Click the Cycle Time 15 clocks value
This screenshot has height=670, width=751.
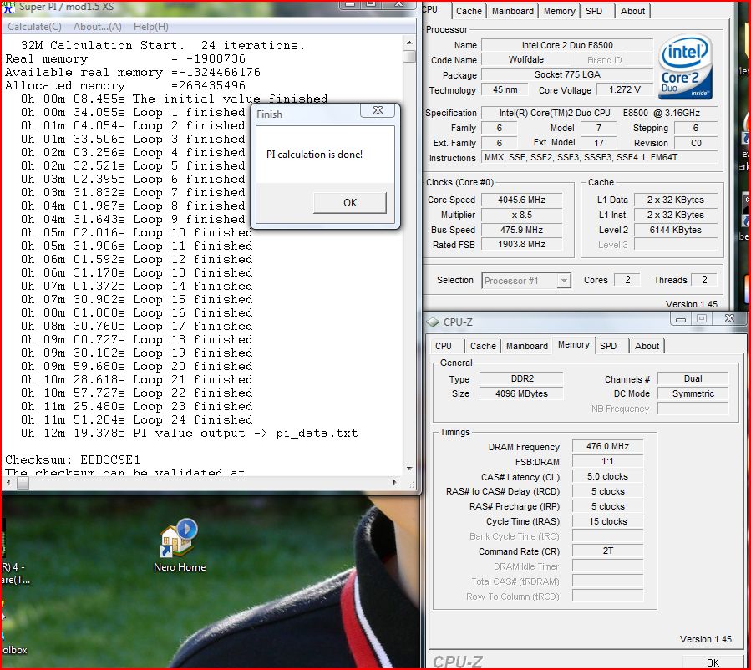607,521
